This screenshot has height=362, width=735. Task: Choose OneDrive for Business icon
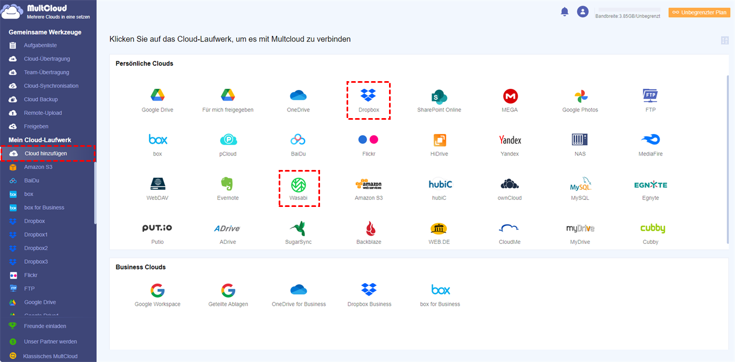coord(298,290)
